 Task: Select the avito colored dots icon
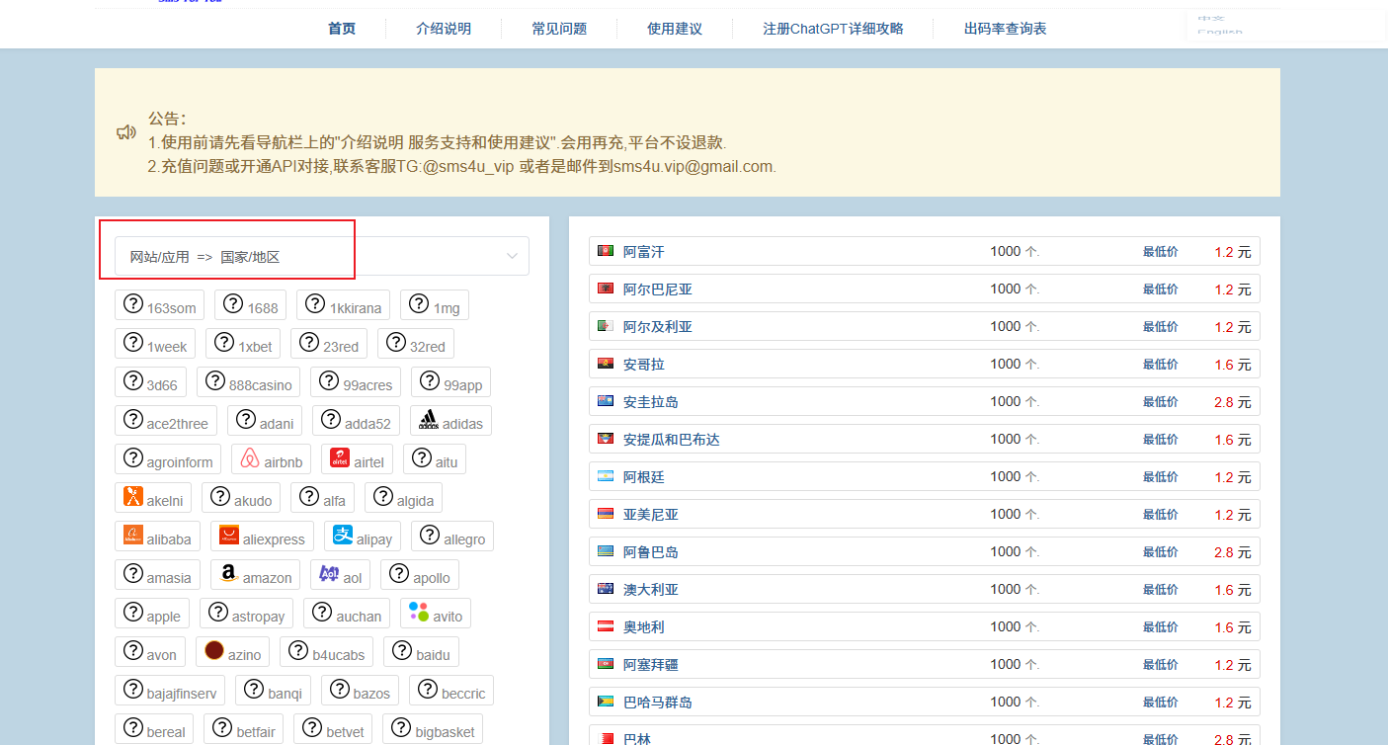click(x=419, y=613)
